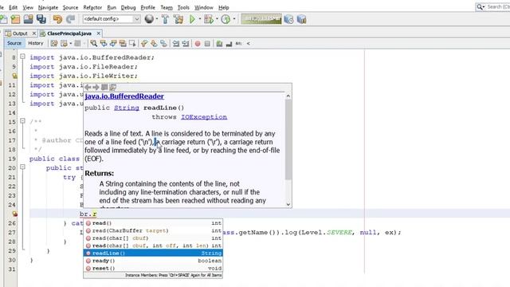Open the Debug menu

(x=128, y=7)
